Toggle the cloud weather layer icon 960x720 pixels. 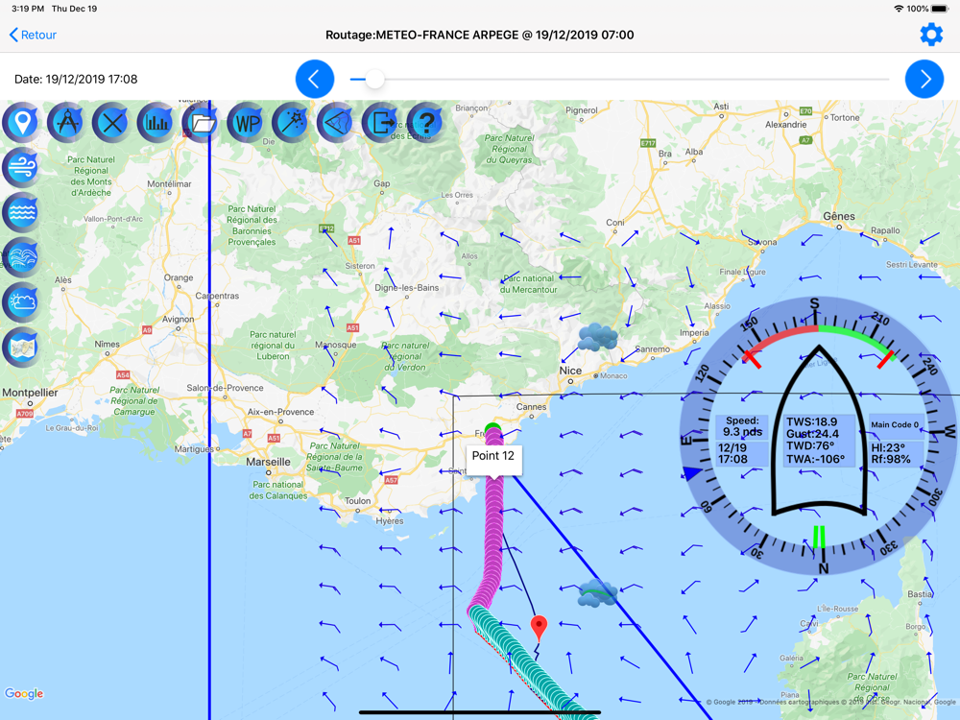tap(21, 301)
